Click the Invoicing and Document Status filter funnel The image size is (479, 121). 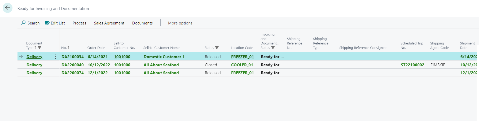tap(273, 48)
